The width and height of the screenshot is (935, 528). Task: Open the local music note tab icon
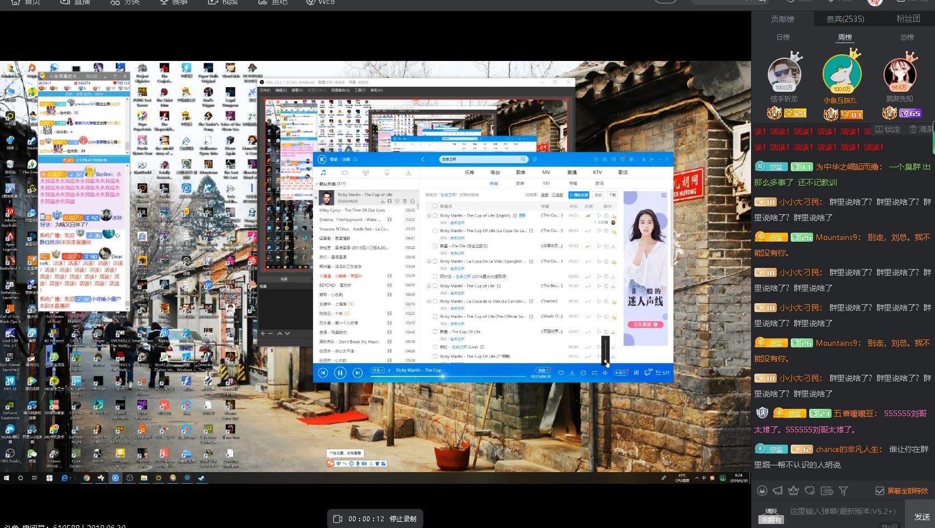coord(324,172)
